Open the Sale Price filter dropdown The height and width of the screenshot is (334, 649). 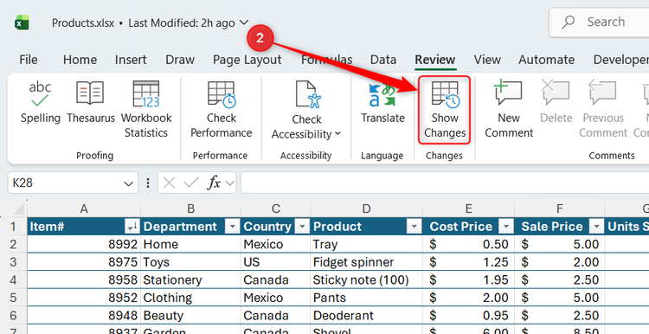click(596, 227)
